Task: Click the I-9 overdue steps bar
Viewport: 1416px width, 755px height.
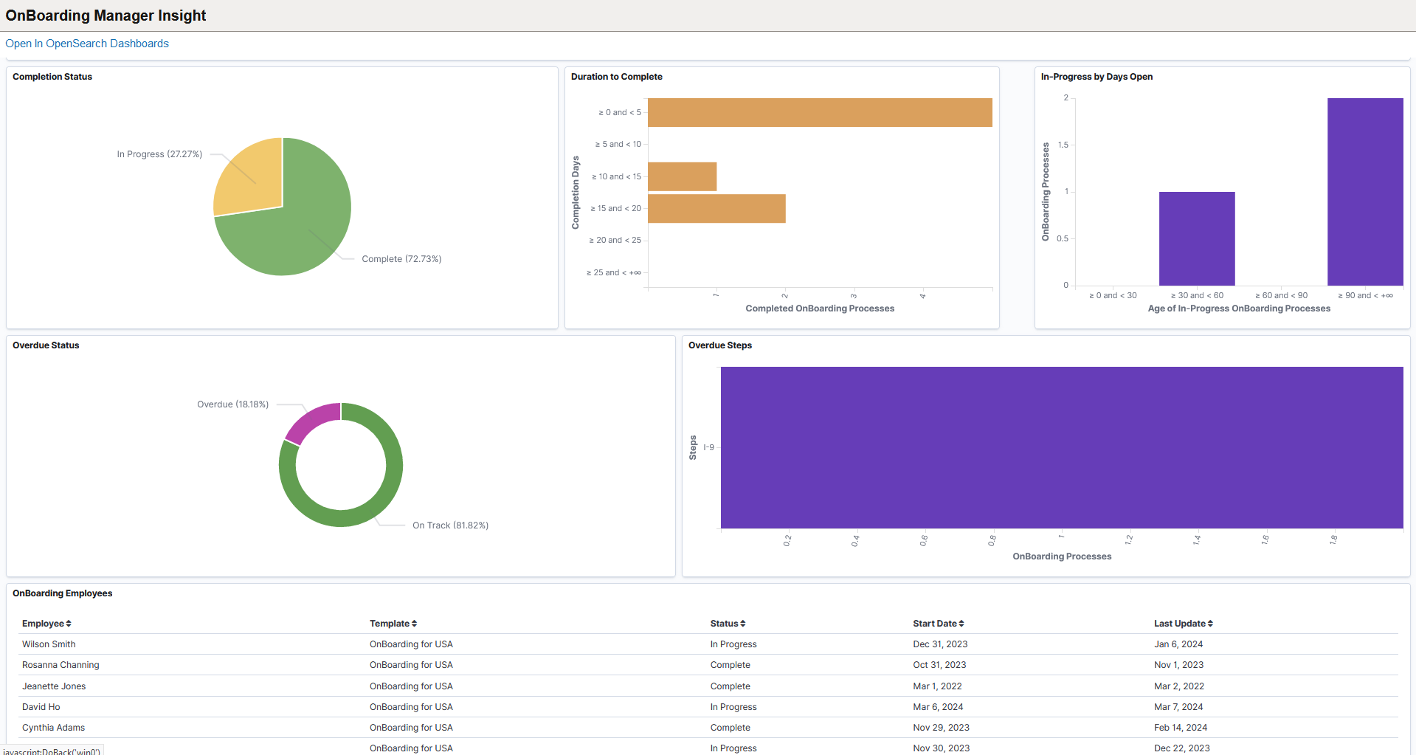Action: (x=1061, y=447)
